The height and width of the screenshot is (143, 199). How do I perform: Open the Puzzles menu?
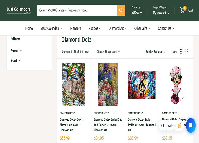click(95, 28)
